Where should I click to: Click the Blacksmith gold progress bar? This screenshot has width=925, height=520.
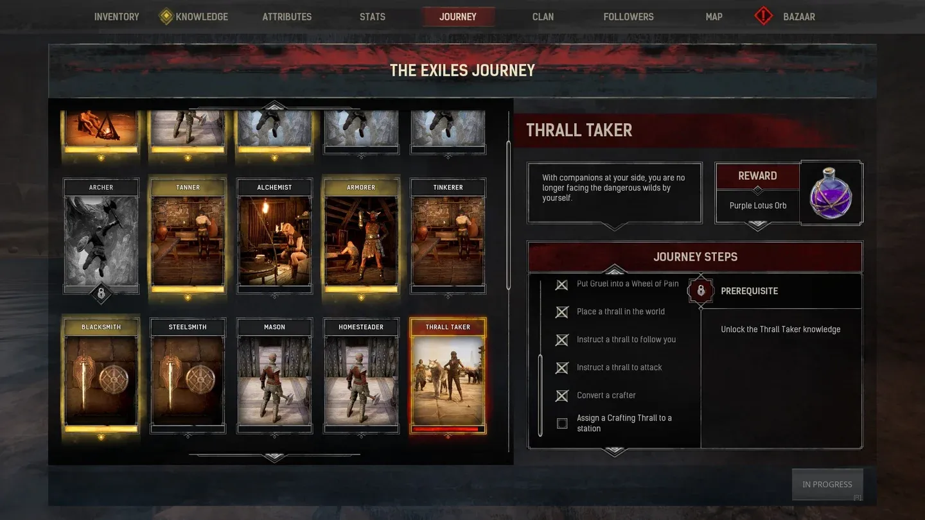(x=101, y=429)
